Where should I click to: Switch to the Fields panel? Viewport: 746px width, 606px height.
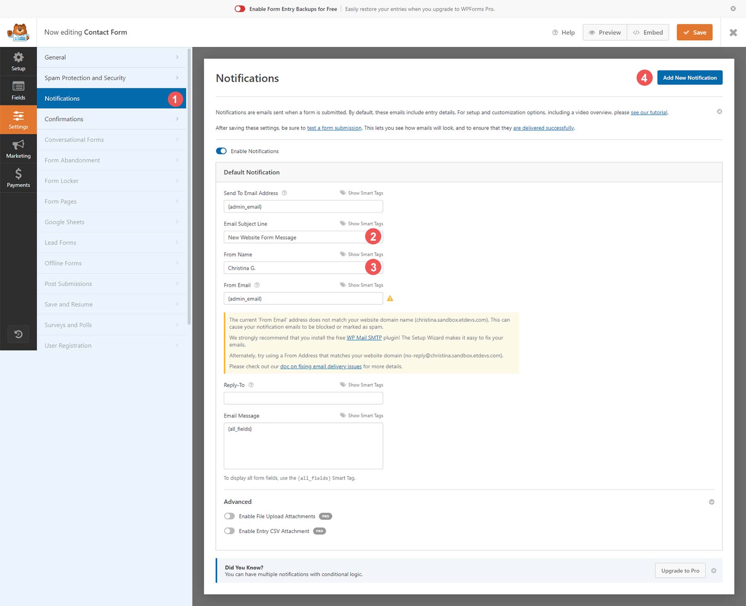(18, 90)
